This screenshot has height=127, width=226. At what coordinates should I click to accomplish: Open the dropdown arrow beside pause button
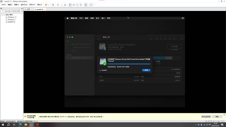(48, 5)
